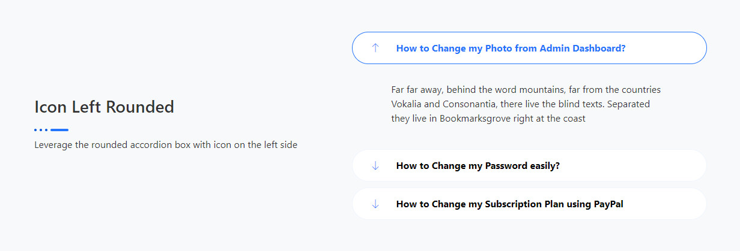Viewport: 740px width, 251px height.
Task: Collapse the Photo accordion via up arrow icon
Action: pos(375,48)
